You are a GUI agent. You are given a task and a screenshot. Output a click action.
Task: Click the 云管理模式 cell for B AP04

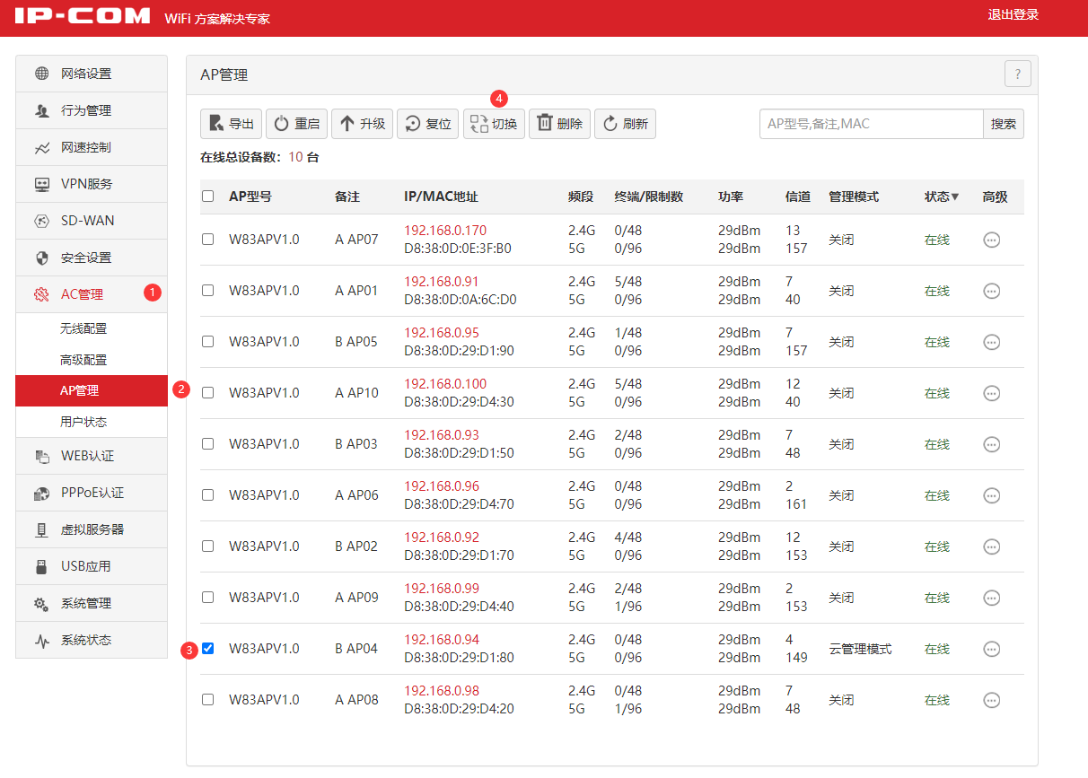tap(860, 649)
